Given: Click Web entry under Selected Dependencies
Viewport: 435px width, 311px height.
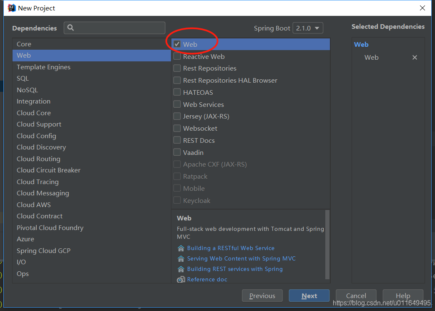Looking at the screenshot, I should tap(372, 58).
